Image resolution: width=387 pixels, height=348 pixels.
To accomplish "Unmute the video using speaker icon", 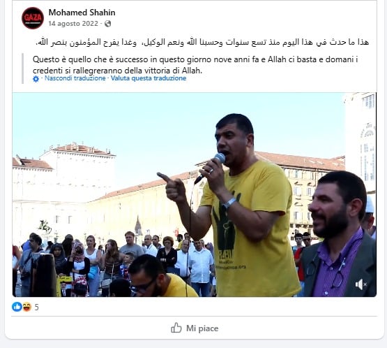I will pos(361,284).
